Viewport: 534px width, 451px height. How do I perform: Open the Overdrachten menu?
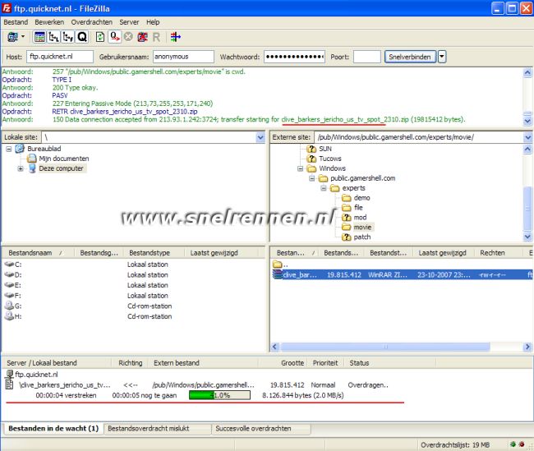(x=92, y=22)
